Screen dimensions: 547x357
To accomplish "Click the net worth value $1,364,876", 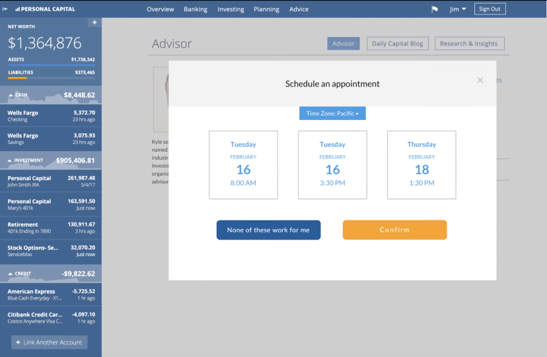I will [45, 43].
